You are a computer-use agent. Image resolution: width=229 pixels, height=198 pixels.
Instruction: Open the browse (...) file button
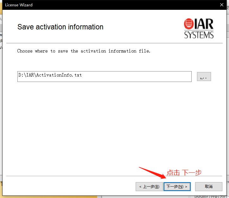click(x=204, y=77)
